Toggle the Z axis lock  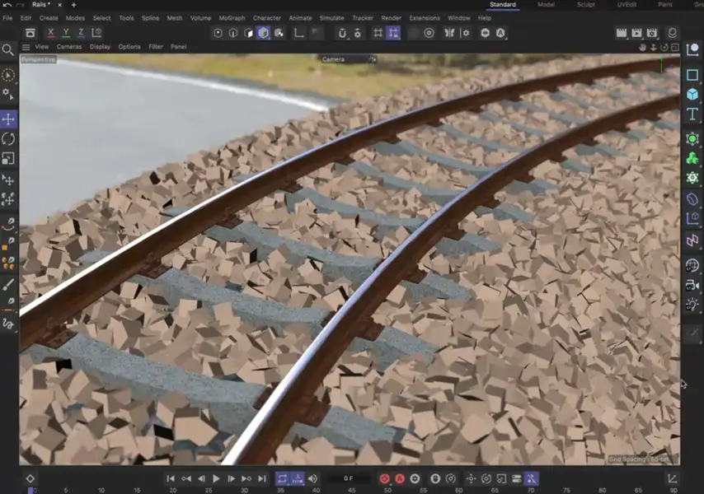pyautogui.click(x=81, y=33)
